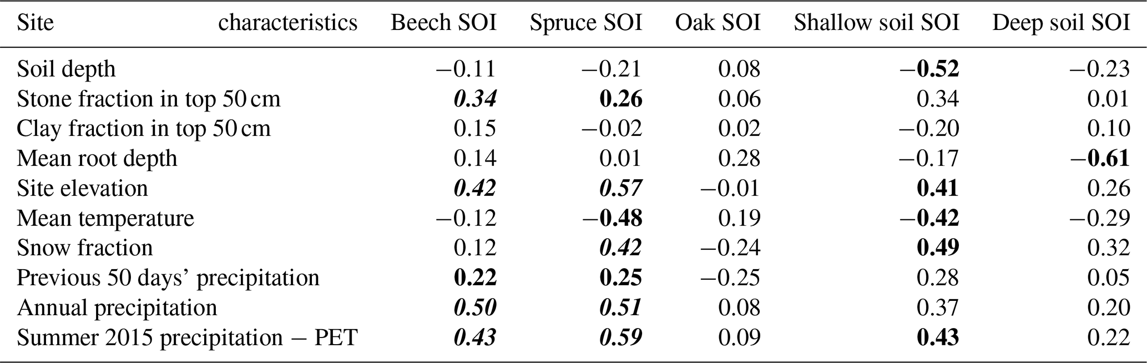Click the Shallow soil SOI header
This screenshot has width=1147, height=363.
tap(876, 23)
